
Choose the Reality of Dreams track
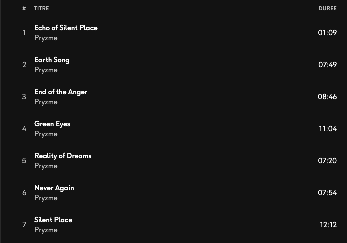click(x=63, y=156)
